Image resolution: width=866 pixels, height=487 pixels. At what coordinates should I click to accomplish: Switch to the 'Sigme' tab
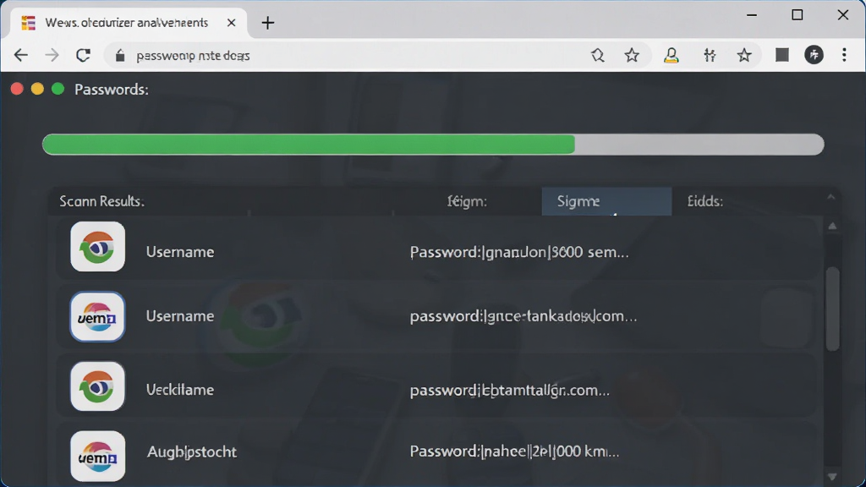tap(606, 201)
